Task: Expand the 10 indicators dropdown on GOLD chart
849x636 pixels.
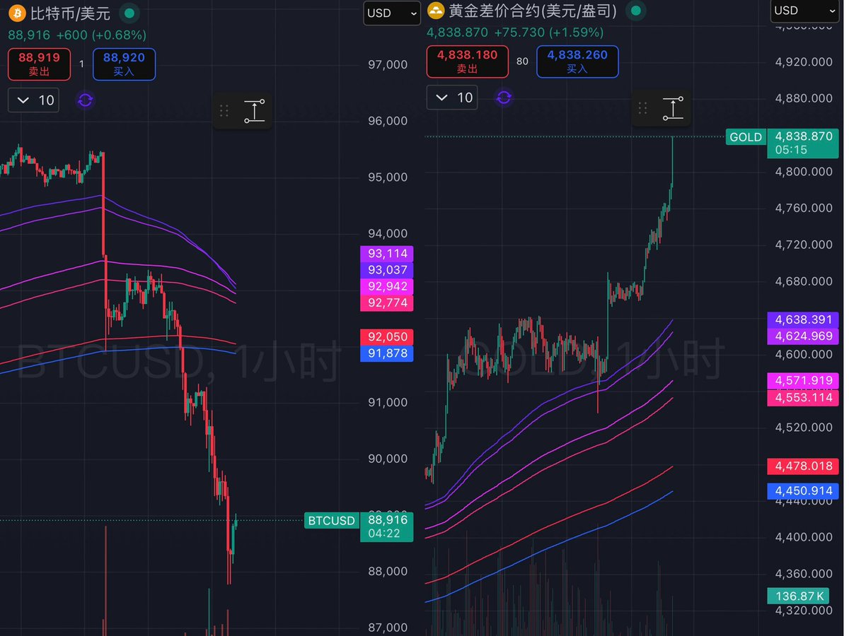Action: tap(452, 98)
